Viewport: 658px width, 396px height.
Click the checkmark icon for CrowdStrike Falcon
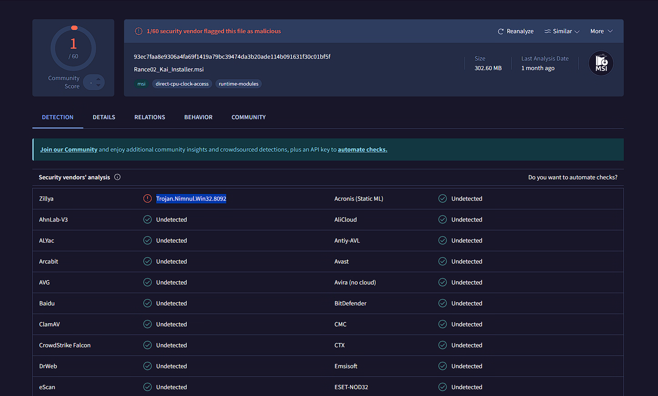148,345
